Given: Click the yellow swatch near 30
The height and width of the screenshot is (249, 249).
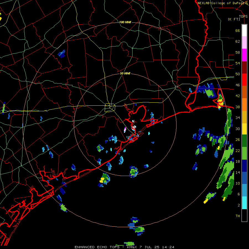Looking at the screenshot, I should tap(244, 129).
